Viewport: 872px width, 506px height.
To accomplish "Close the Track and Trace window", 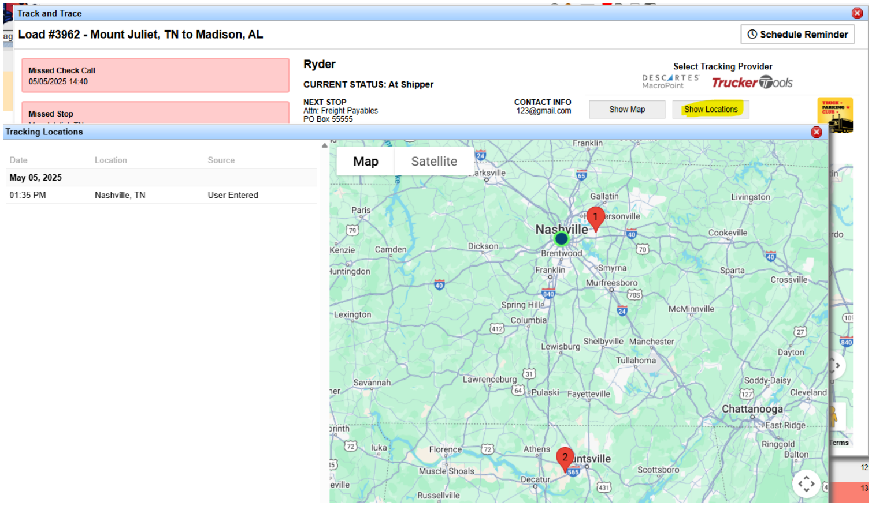I will pyautogui.click(x=858, y=13).
